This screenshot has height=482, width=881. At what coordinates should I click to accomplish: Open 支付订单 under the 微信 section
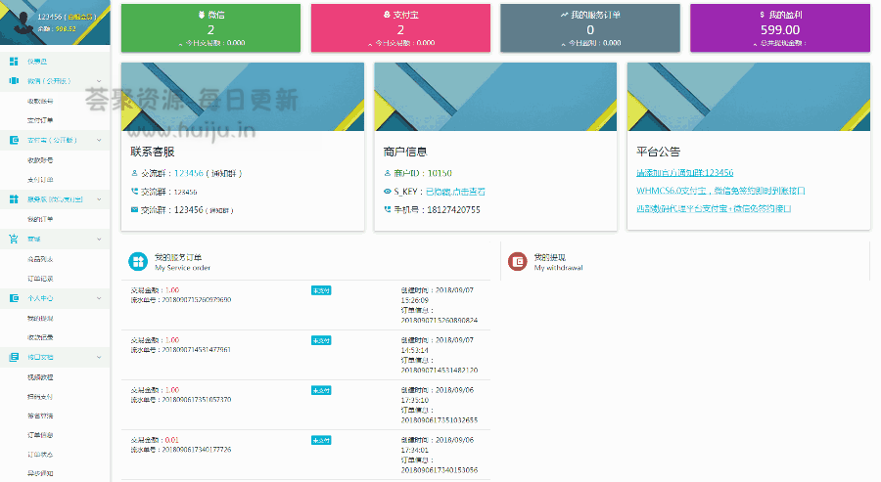click(40, 120)
